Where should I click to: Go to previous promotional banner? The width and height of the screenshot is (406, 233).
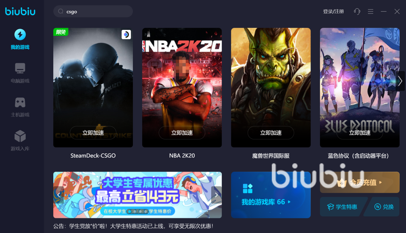pos(58,195)
